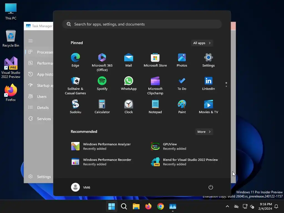Switch to Task Manager via taskbar

[x=173, y=206]
